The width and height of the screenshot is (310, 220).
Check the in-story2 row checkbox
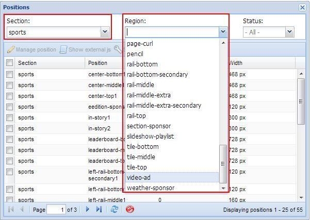point(9,129)
